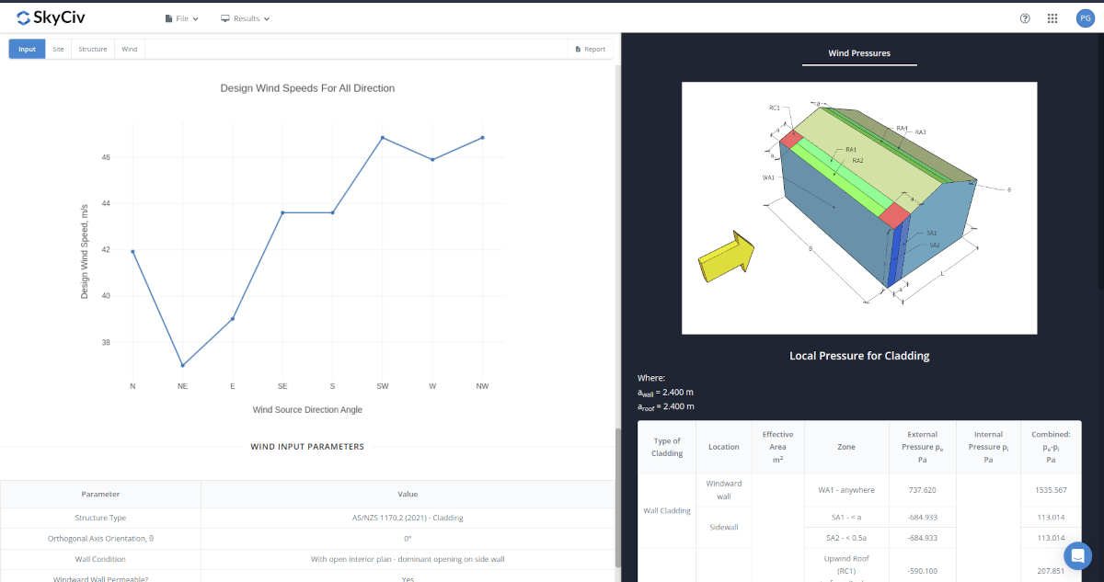
Task: Open the apps grid icon
Action: [x=1052, y=18]
